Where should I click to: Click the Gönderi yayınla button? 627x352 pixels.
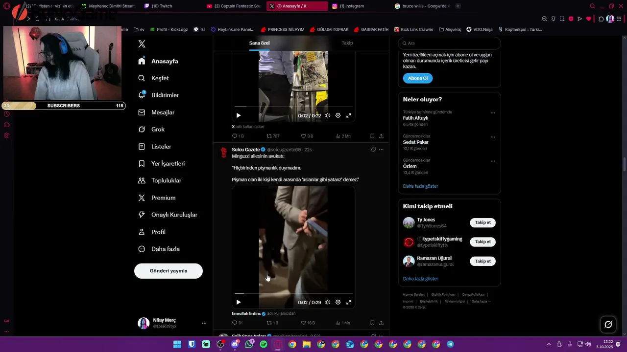coord(169,271)
